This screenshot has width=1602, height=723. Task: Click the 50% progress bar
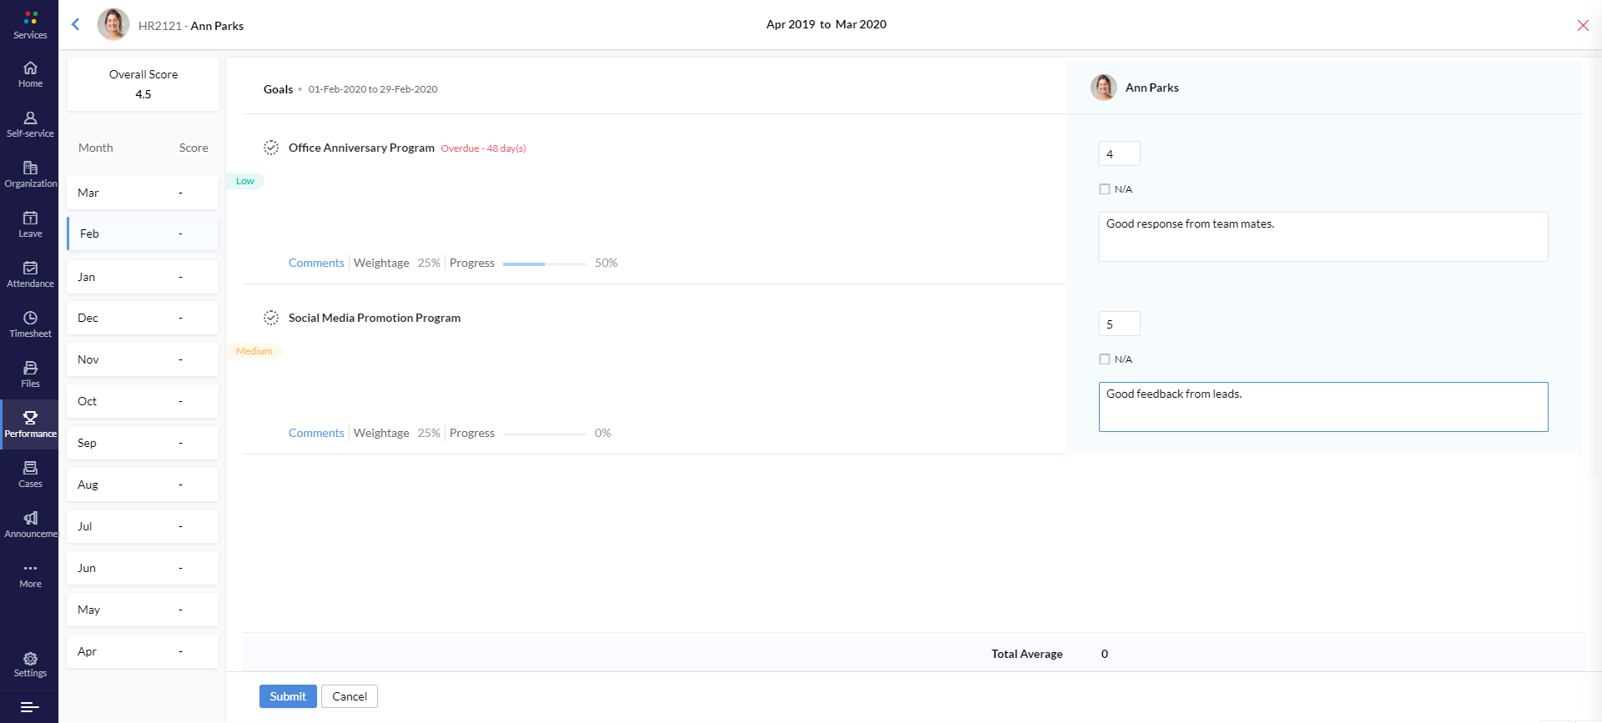[x=545, y=264]
